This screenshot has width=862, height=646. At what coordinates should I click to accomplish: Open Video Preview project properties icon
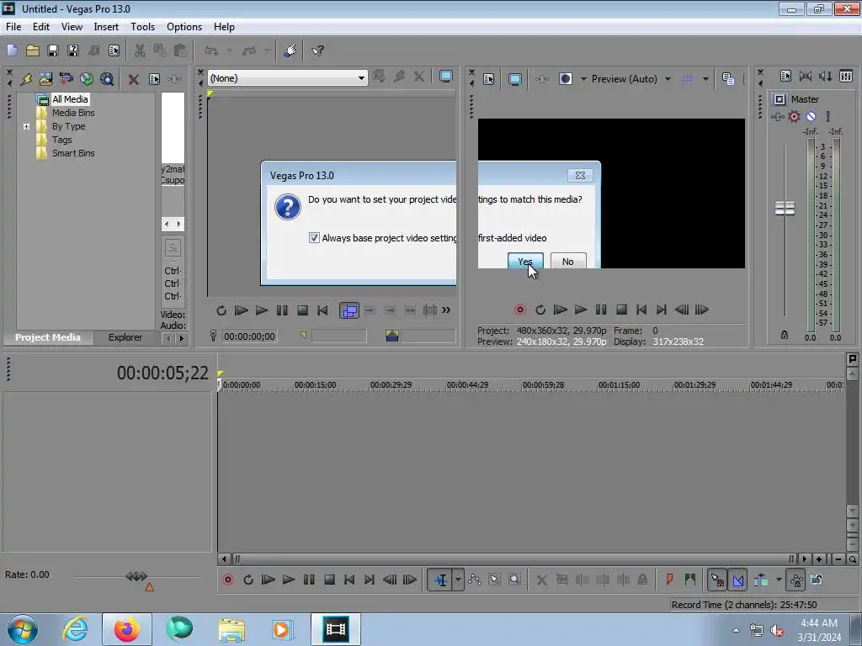coord(489,79)
